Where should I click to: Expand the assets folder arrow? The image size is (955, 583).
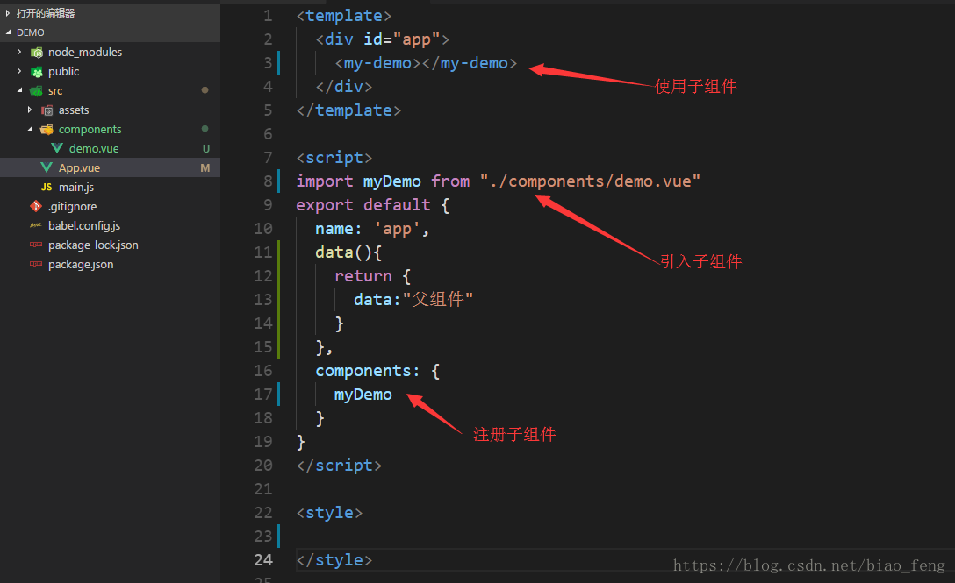point(30,110)
